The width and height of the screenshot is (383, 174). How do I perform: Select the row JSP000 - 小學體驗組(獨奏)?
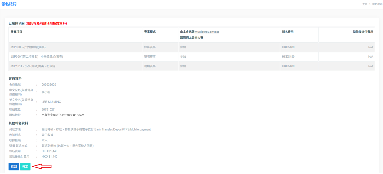click(x=192, y=47)
